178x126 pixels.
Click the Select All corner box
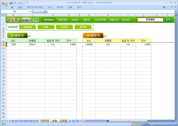click(3, 15)
